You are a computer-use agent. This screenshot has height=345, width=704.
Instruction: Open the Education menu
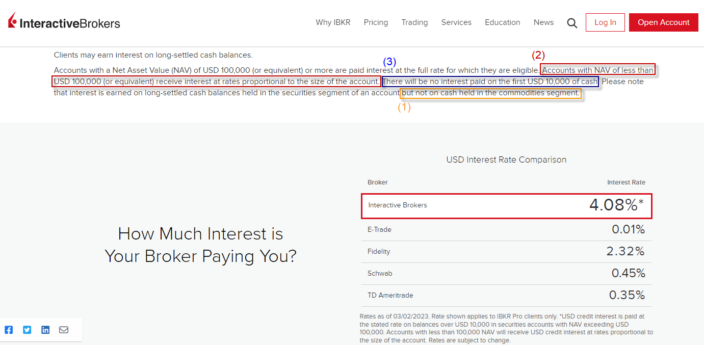[x=503, y=22]
